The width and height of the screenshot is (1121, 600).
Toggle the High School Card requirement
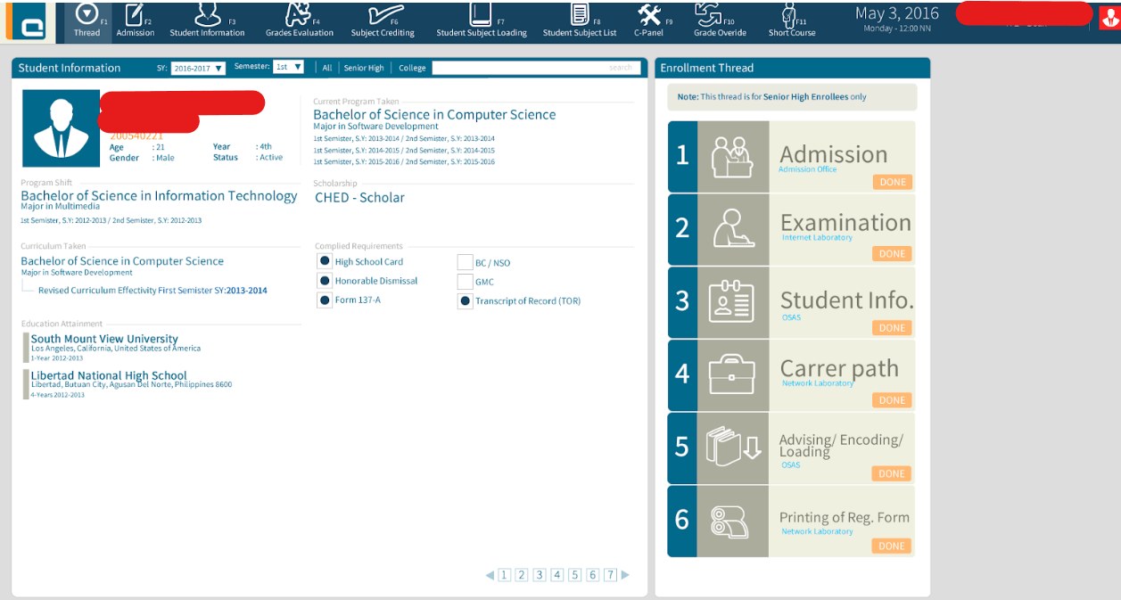325,261
